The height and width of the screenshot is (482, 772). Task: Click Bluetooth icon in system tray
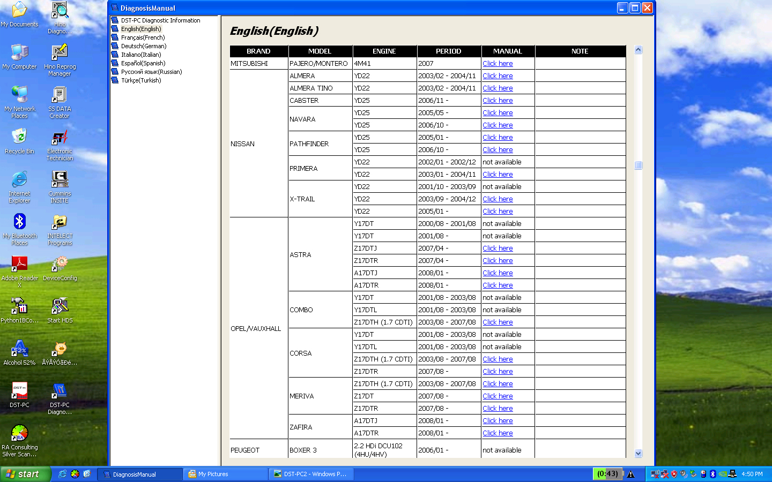712,474
